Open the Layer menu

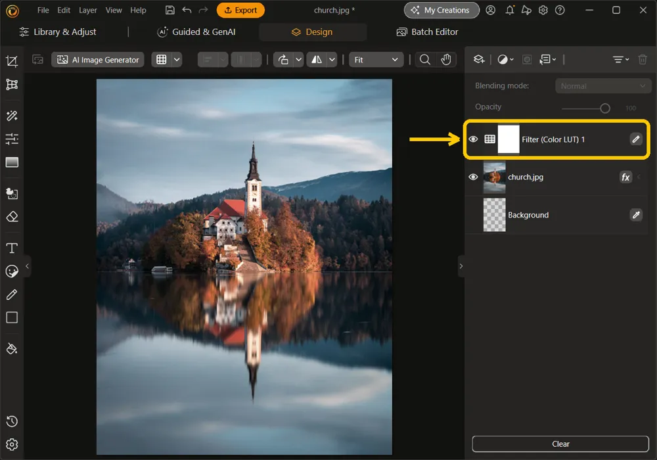click(x=87, y=10)
